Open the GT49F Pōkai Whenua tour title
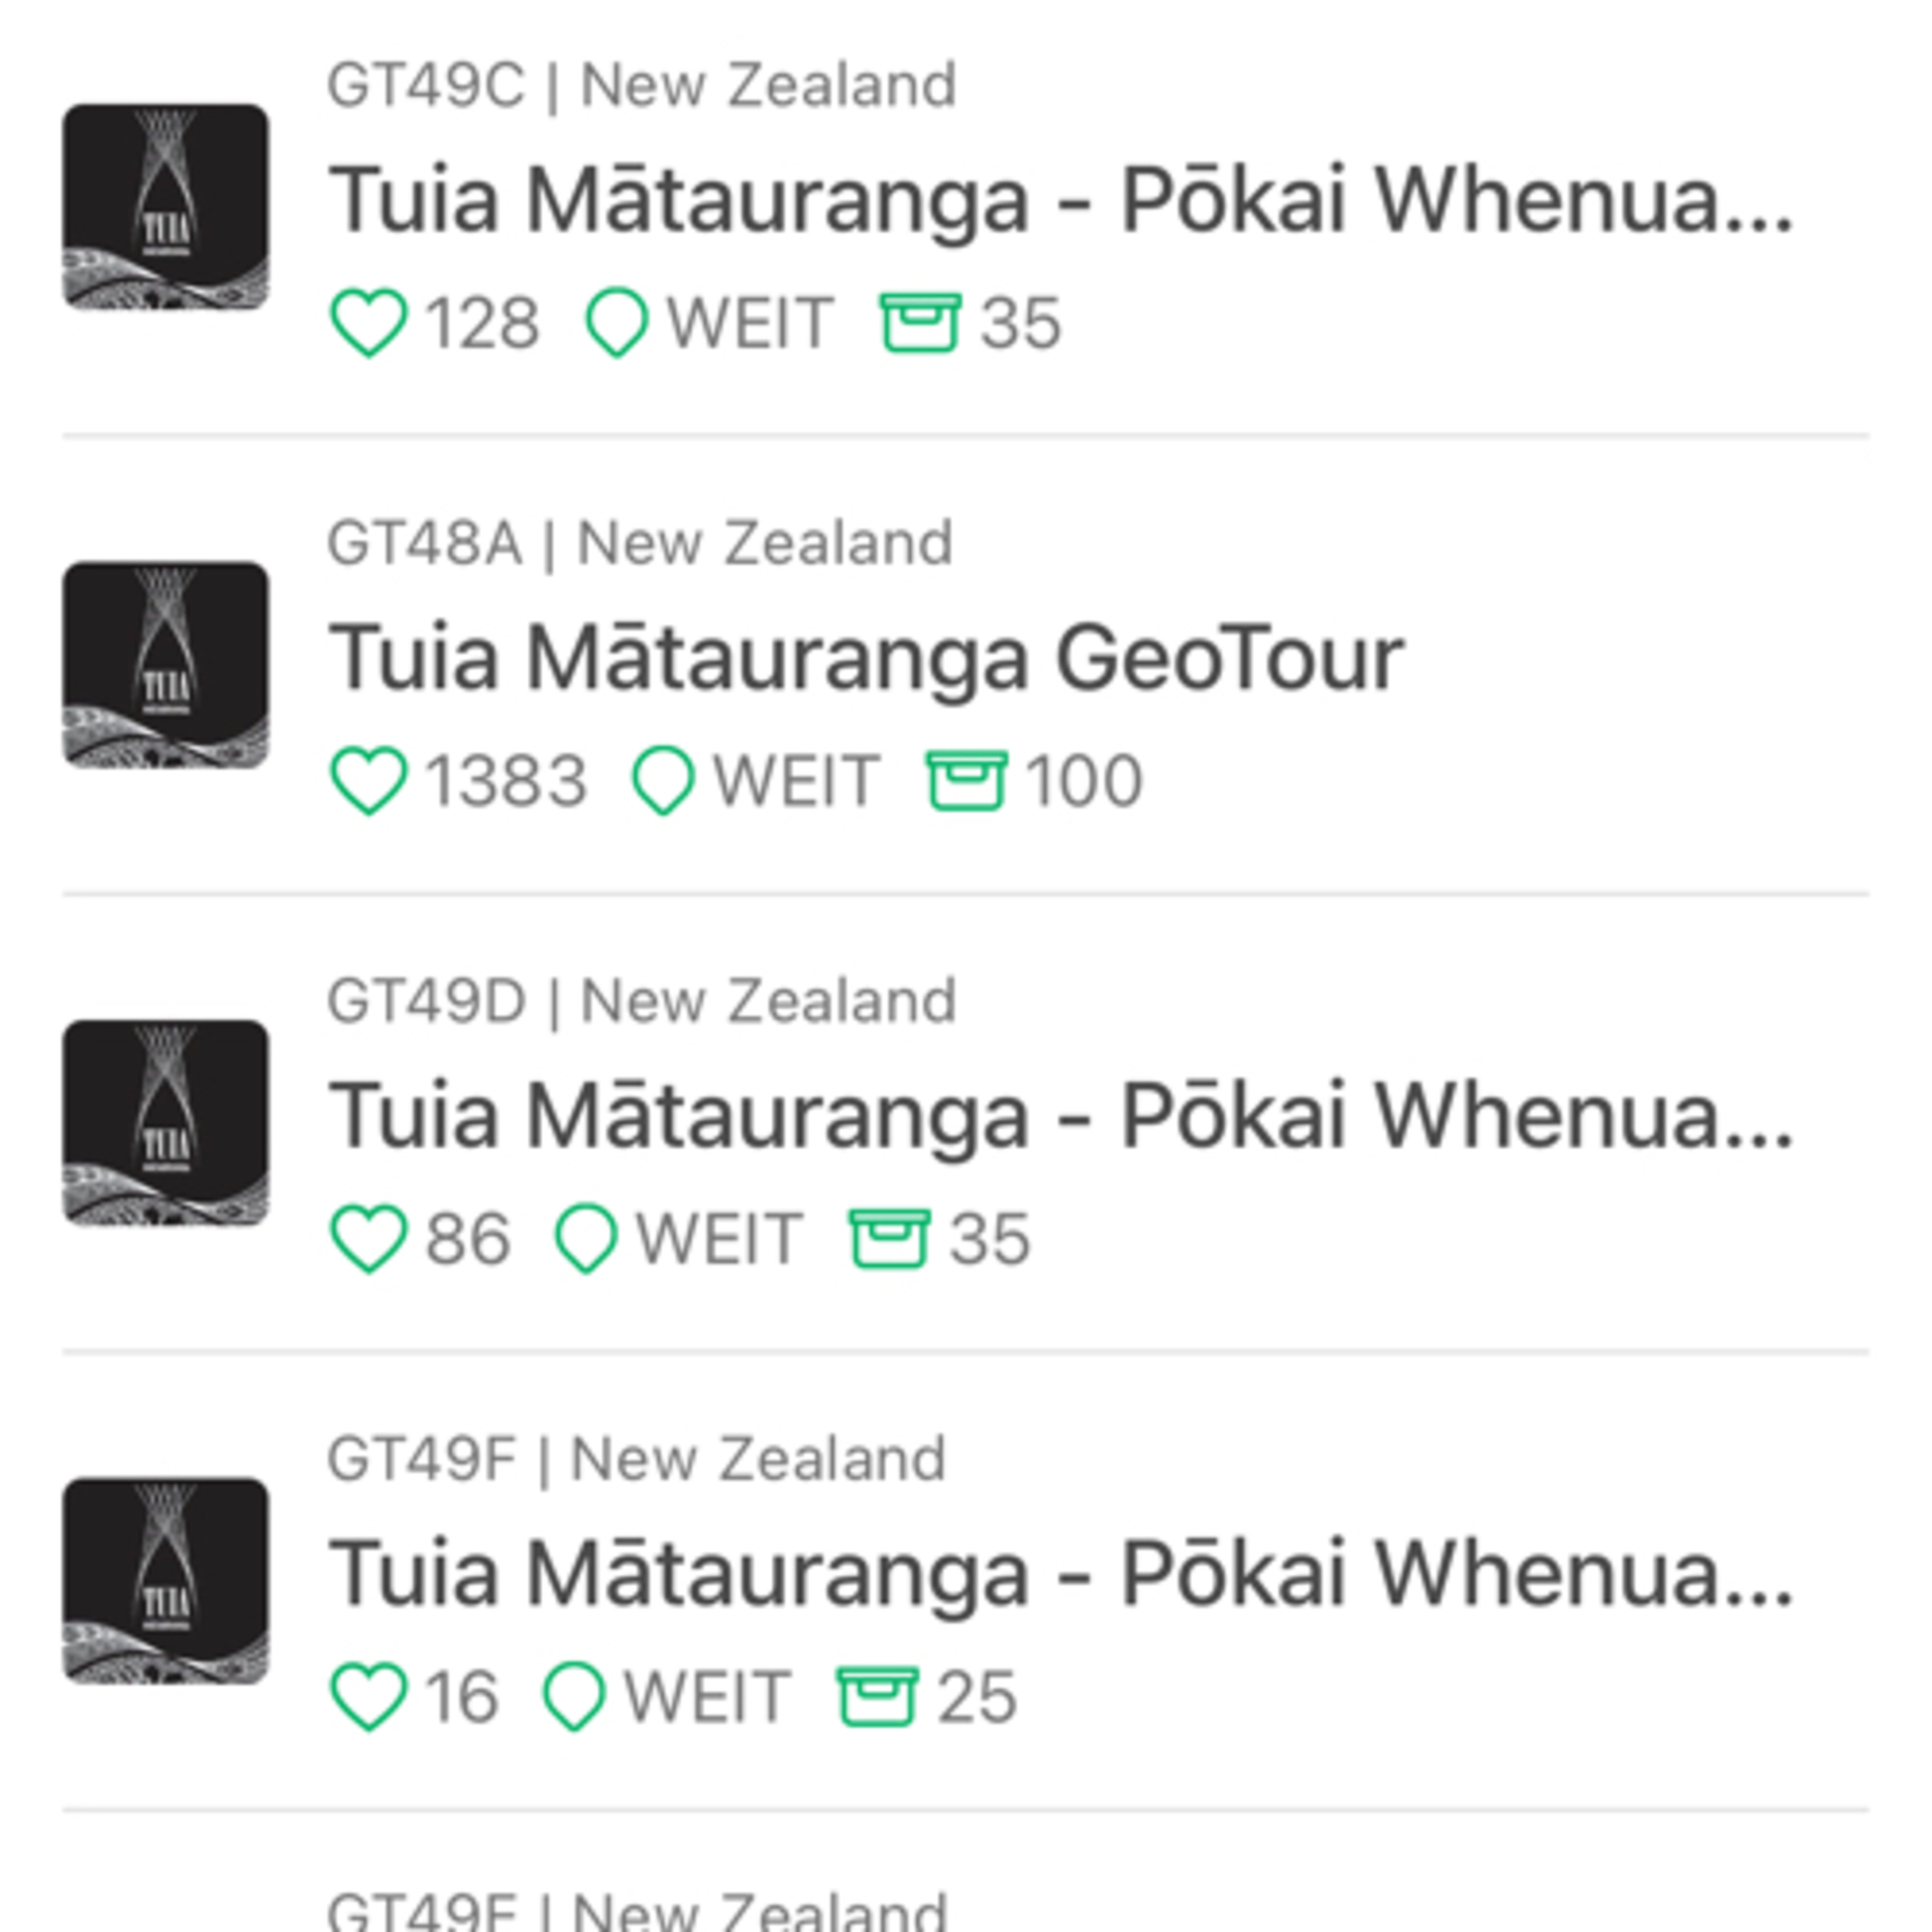The image size is (1932, 1932). point(1060,1574)
